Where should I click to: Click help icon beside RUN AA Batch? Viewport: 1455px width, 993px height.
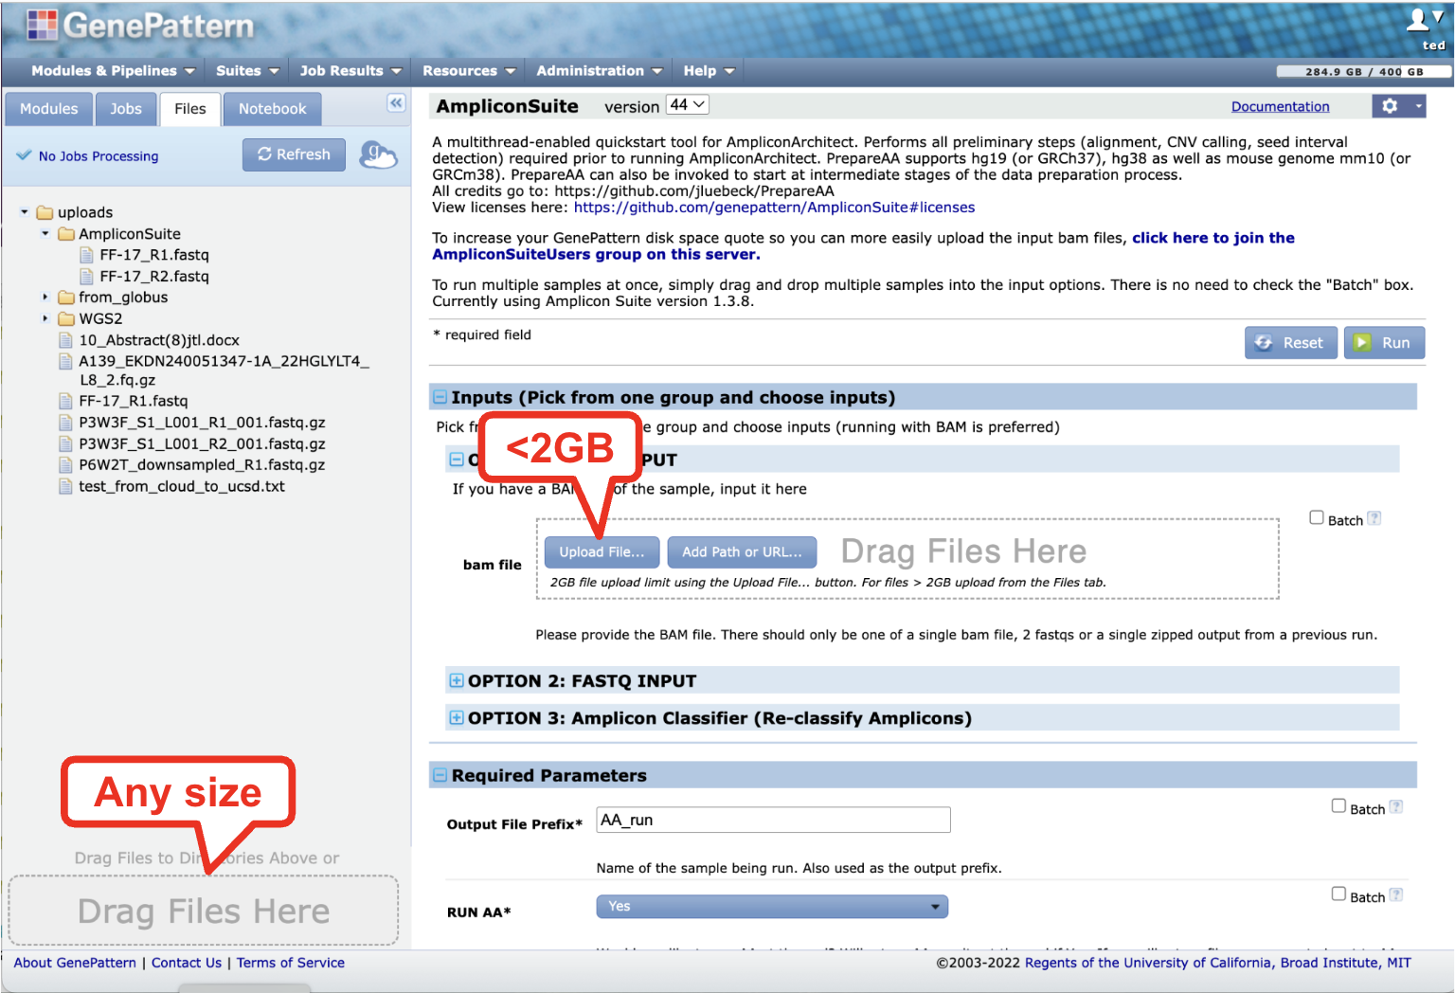pyautogui.click(x=1396, y=895)
